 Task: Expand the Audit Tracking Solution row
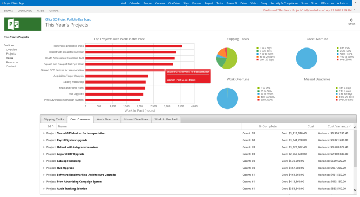44,189
